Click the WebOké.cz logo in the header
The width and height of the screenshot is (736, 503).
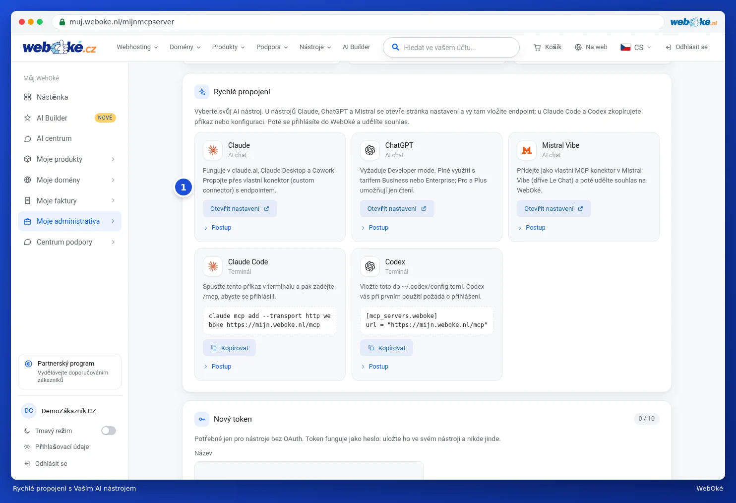[60, 47]
